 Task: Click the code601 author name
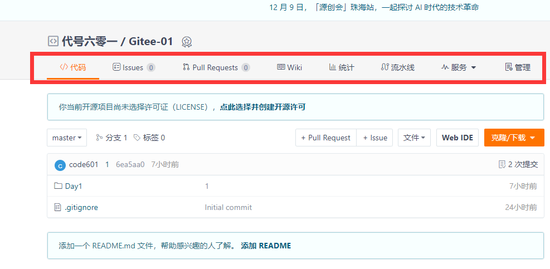click(x=84, y=164)
